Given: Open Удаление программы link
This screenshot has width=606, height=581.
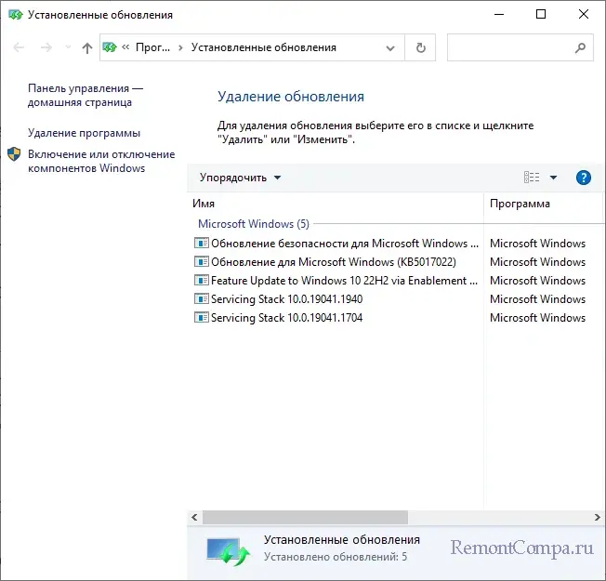Looking at the screenshot, I should point(84,133).
